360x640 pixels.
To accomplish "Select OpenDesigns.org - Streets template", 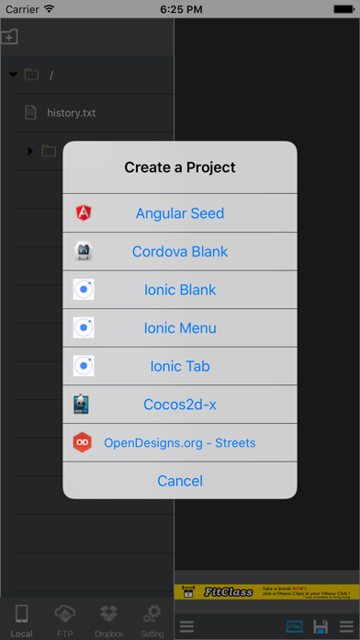I will click(x=180, y=443).
